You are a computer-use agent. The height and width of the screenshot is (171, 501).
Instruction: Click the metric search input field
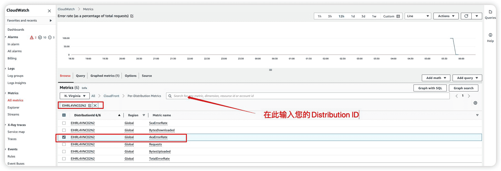[308, 96]
